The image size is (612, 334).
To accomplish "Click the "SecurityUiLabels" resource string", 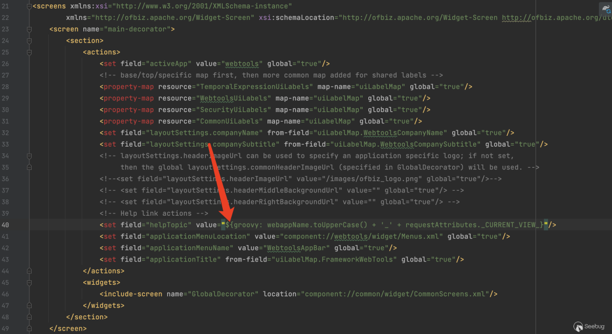I will coord(233,110).
